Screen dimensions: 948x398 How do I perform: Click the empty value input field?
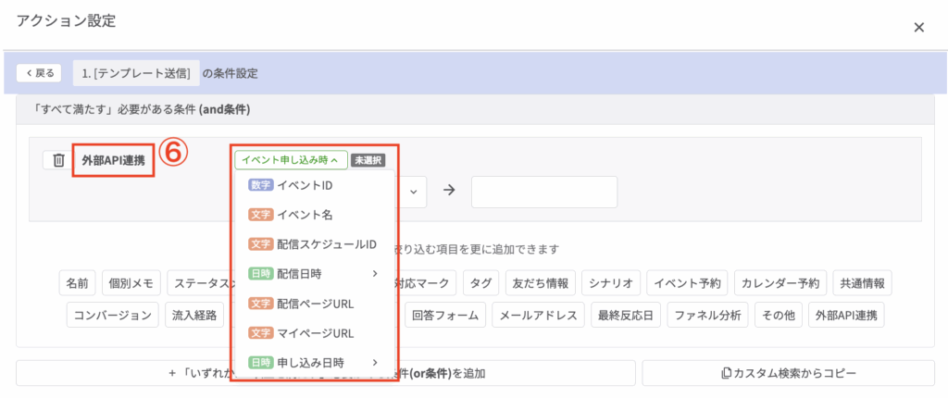pyautogui.click(x=543, y=192)
